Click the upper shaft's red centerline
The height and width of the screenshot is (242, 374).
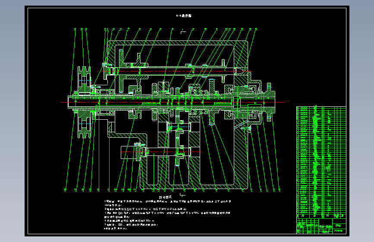click(176, 71)
